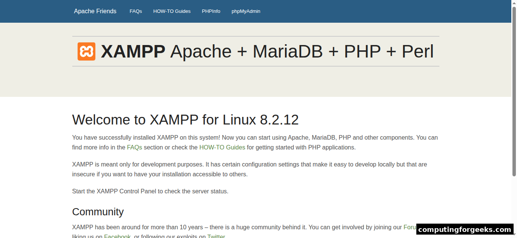This screenshot has width=517, height=238.
Task: Select the paragraph about development purposes
Action: [249, 169]
